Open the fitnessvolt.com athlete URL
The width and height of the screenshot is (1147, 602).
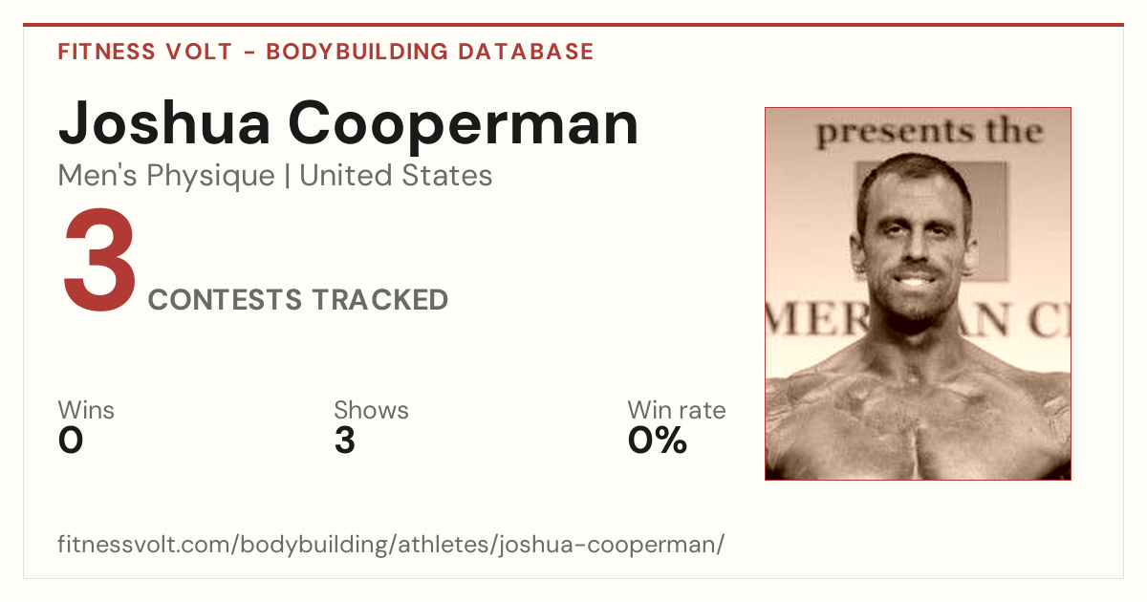(x=391, y=545)
